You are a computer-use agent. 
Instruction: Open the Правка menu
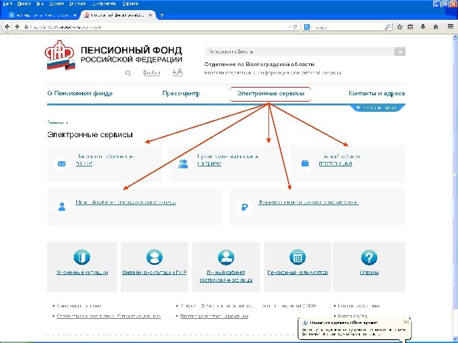pyautogui.click(x=24, y=4)
